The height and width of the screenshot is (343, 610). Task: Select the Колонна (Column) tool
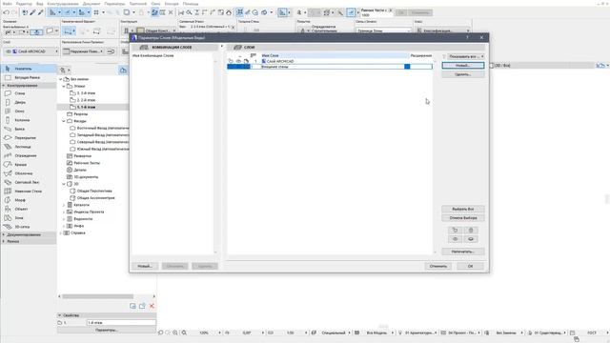pyautogui.click(x=29, y=120)
